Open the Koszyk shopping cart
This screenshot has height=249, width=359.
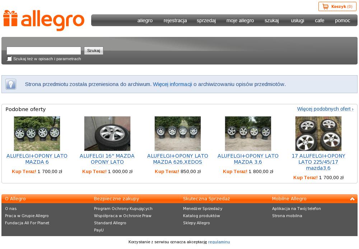pos(337,6)
